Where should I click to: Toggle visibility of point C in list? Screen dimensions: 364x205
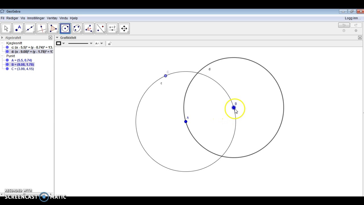point(7,69)
